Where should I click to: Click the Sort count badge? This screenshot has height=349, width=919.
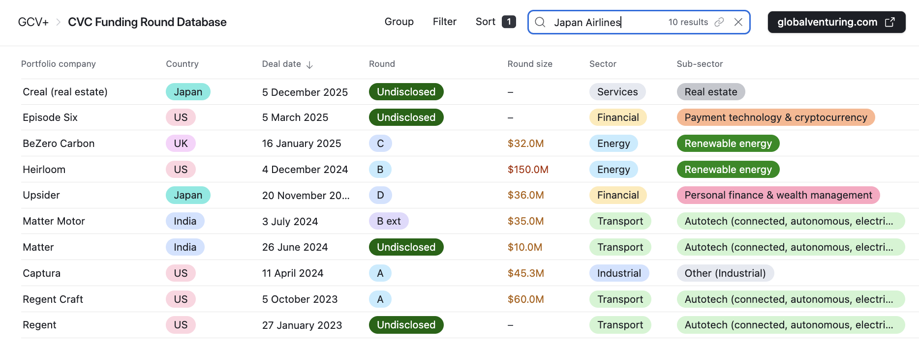[x=509, y=22]
